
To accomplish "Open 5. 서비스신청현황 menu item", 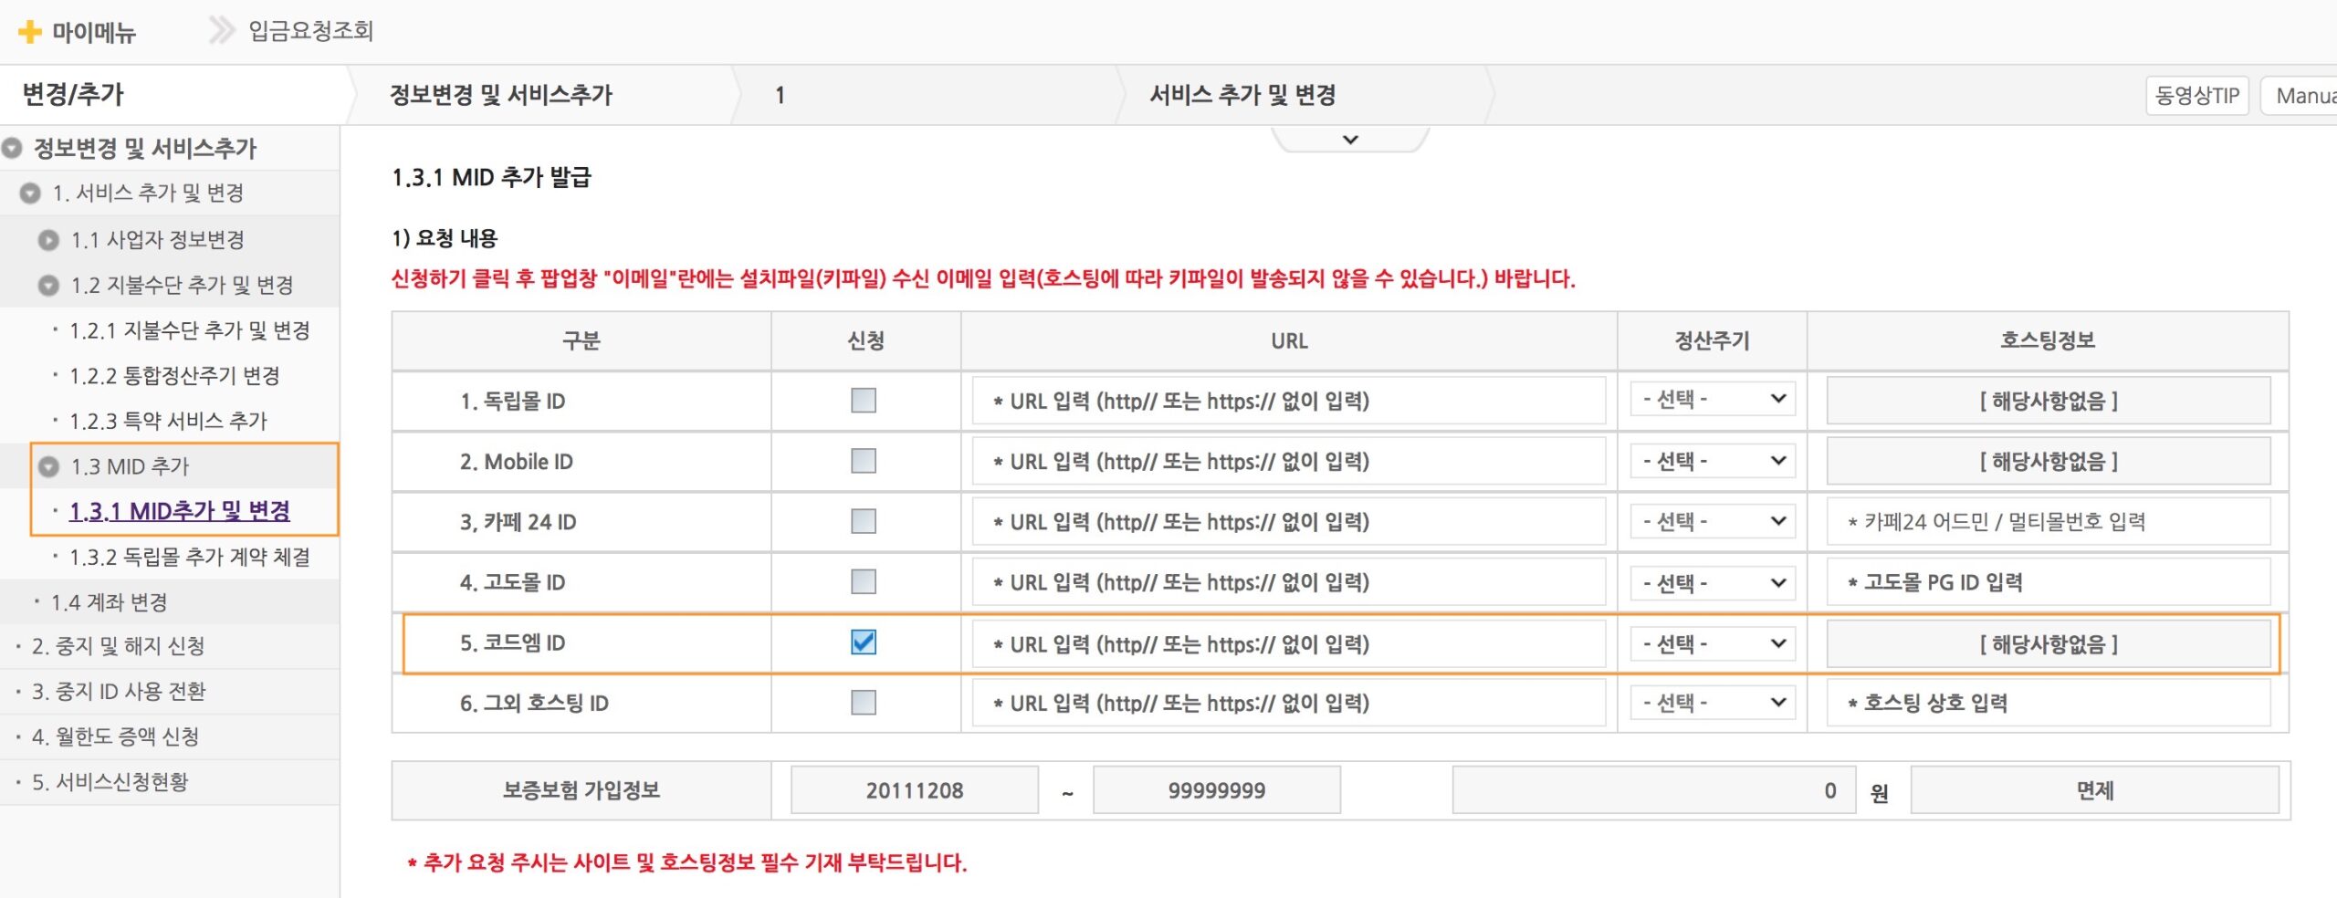I will coord(110,782).
